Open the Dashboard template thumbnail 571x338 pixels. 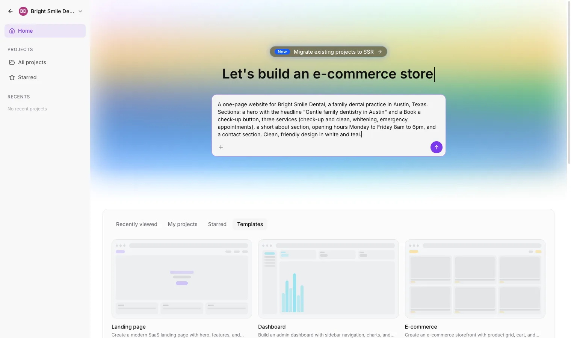(x=328, y=279)
